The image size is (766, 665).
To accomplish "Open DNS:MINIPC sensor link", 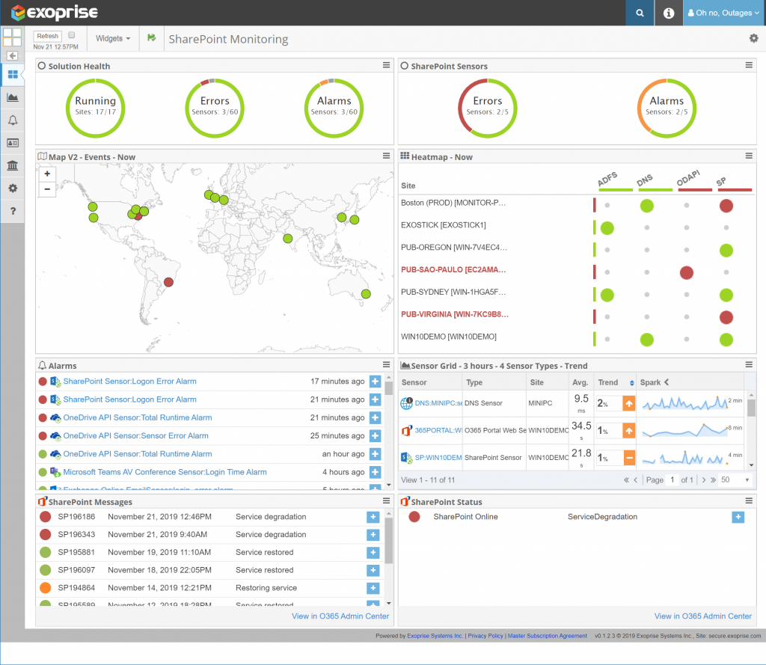I will (438, 403).
